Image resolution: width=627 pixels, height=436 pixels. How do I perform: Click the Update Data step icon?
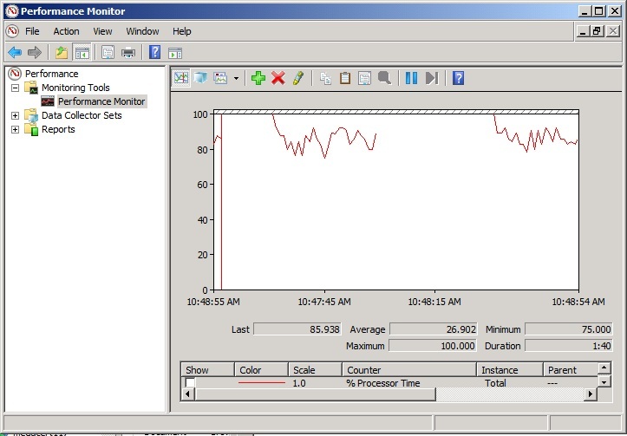[x=431, y=78]
